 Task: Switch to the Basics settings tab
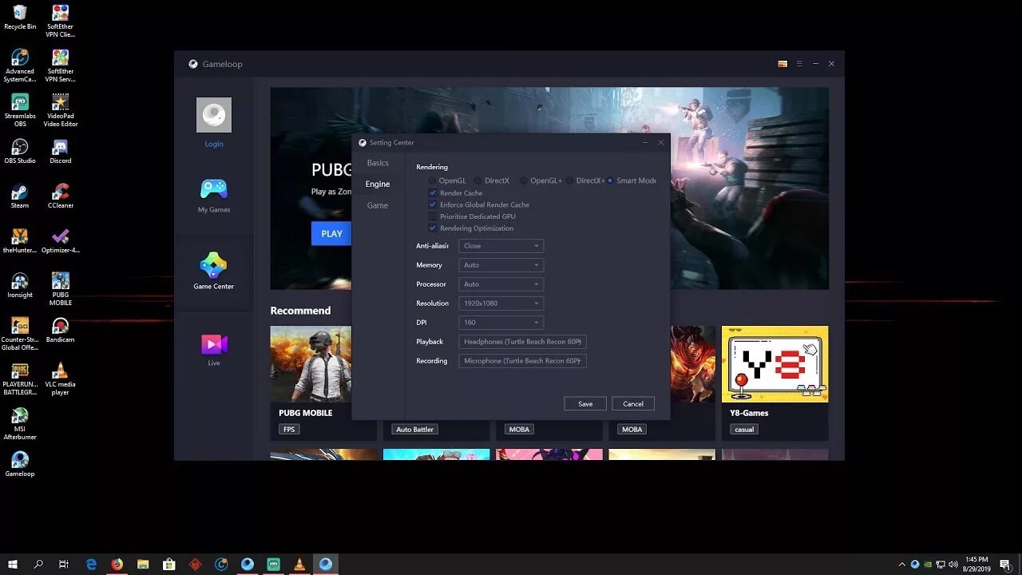pyautogui.click(x=378, y=163)
